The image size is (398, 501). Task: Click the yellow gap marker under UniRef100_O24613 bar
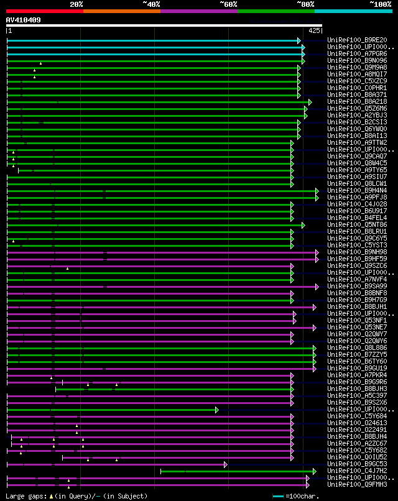(76, 426)
